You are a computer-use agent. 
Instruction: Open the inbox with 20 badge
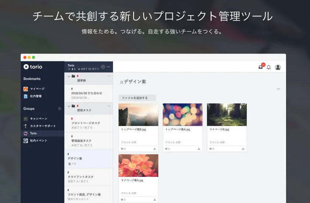tap(261, 67)
